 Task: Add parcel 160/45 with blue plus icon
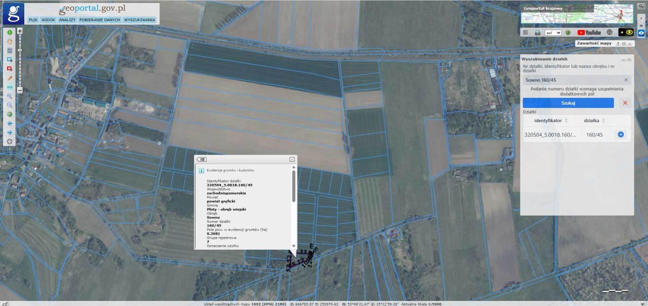point(621,135)
